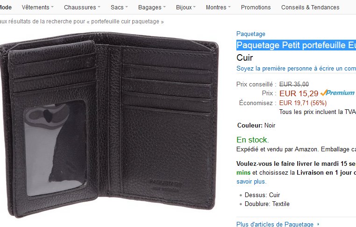Open the Sacs dropdown arrow

(x=127, y=7)
